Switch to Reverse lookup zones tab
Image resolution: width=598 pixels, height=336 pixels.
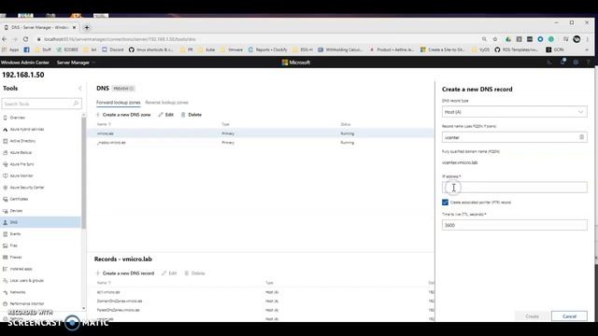[166, 103]
